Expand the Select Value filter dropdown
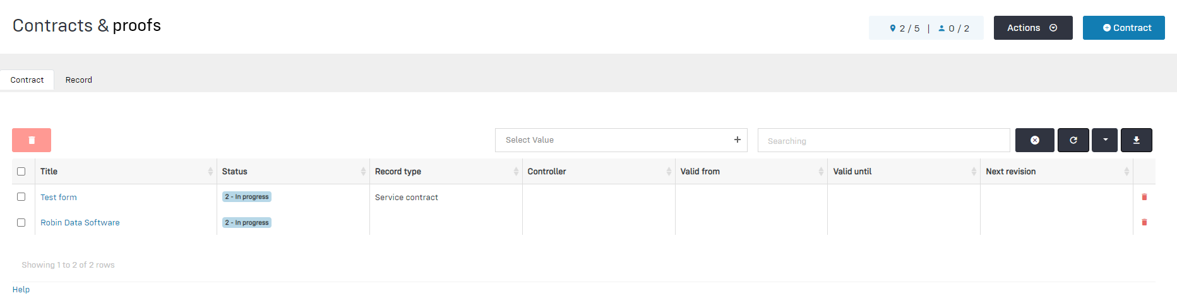 pos(621,140)
